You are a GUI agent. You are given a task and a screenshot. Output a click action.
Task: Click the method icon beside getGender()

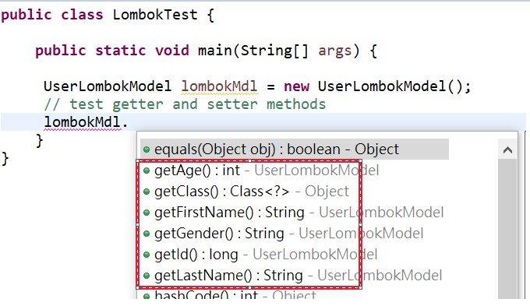pos(147,234)
